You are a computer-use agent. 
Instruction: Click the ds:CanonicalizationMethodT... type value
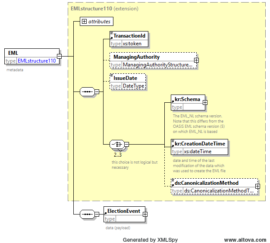coord(219,191)
